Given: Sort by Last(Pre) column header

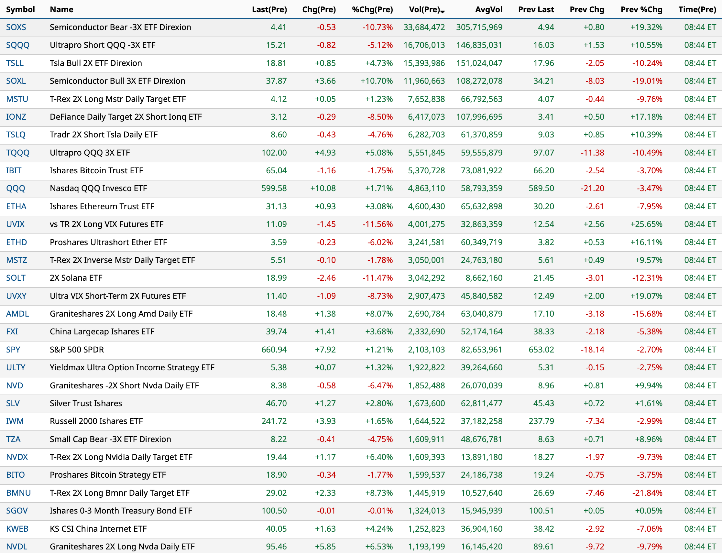Looking at the screenshot, I should click(269, 10).
